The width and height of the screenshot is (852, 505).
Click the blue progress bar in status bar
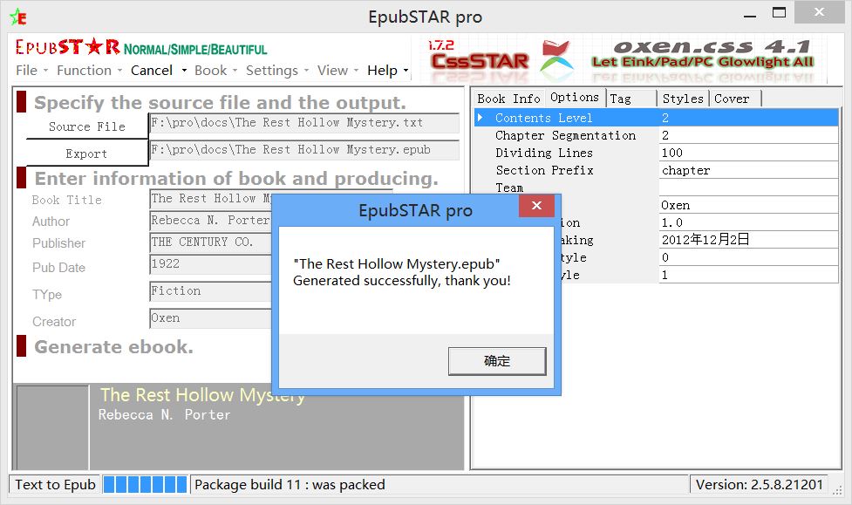point(145,484)
